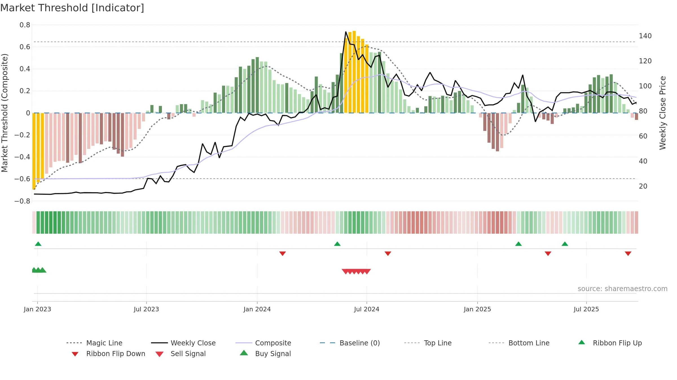Click the Buy Signal cluster at Jan 2023
The height and width of the screenshot is (380, 677).
39,270
